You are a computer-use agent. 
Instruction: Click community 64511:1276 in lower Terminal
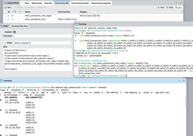(31, 123)
